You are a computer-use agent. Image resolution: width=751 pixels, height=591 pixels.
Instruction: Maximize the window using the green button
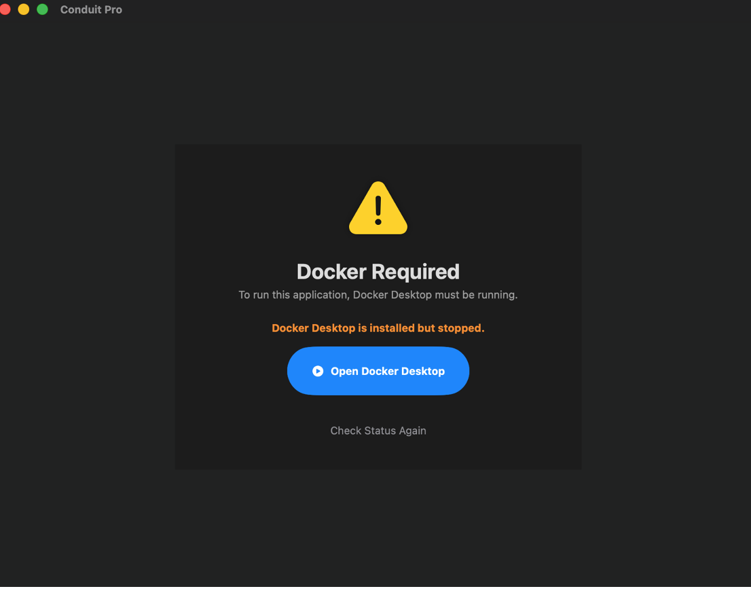42,10
